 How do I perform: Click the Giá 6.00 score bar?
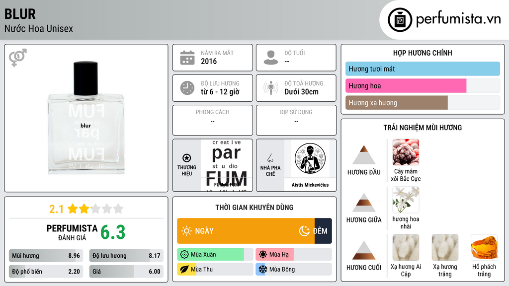126,272
